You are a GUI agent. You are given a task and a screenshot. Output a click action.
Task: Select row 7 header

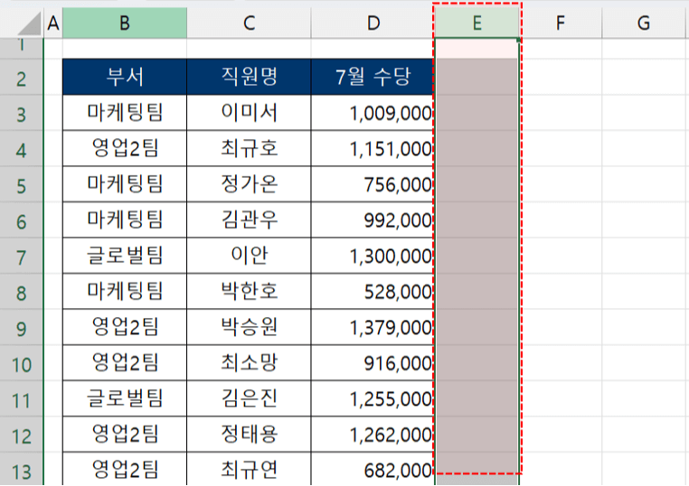click(21, 256)
